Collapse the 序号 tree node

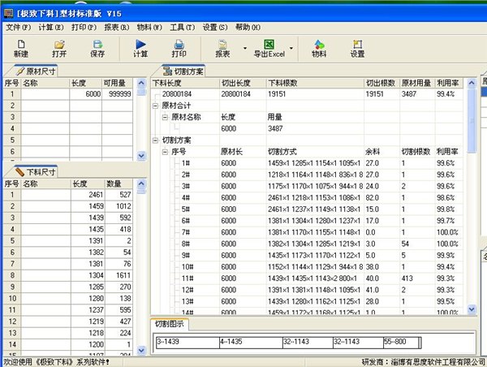tap(165, 152)
